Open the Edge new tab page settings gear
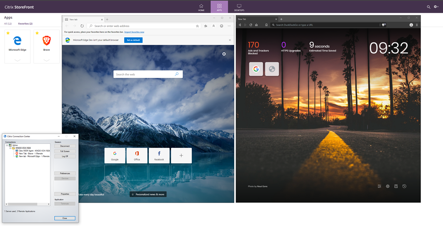Viewport: 443px width, 226px height. tap(224, 54)
